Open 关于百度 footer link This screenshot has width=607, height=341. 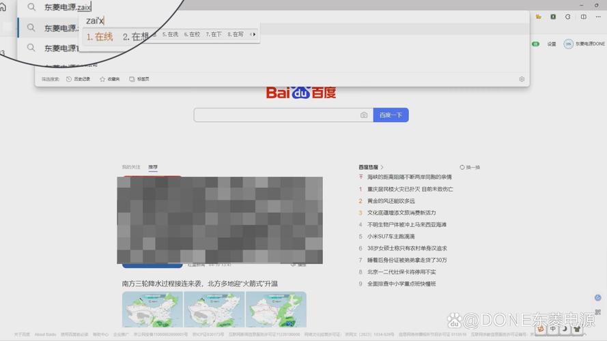(22, 334)
